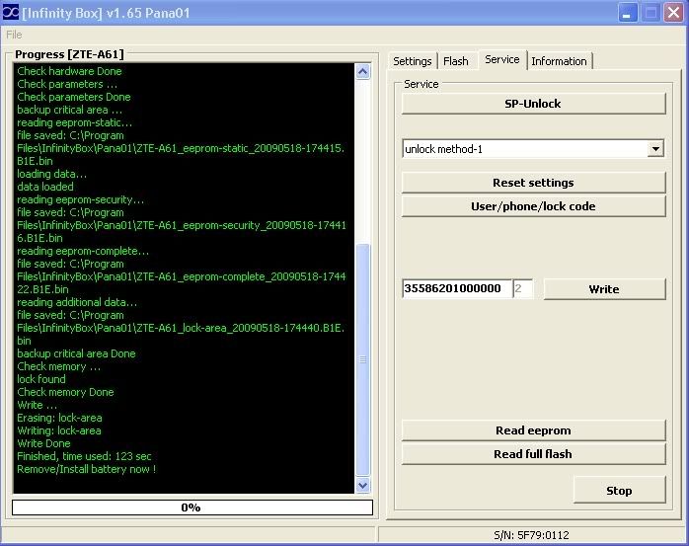Click the 0% progress bar
This screenshot has height=546, width=689.
[192, 507]
